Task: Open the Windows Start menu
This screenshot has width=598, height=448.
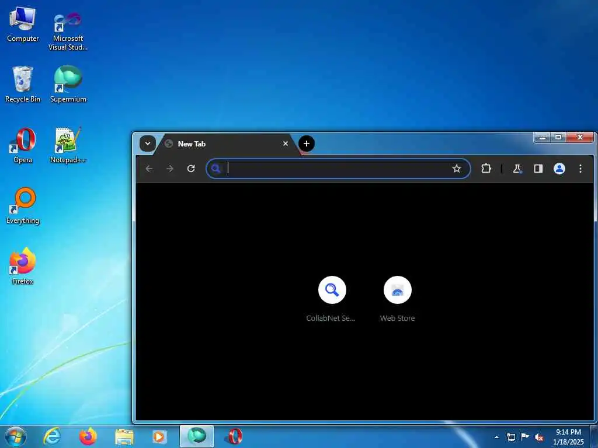Action: (x=16, y=436)
